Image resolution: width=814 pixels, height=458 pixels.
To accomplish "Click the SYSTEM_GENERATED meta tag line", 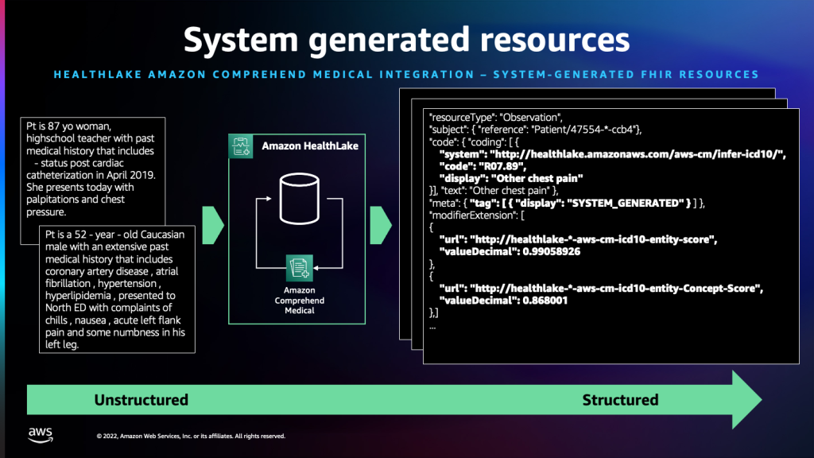I will (567, 203).
